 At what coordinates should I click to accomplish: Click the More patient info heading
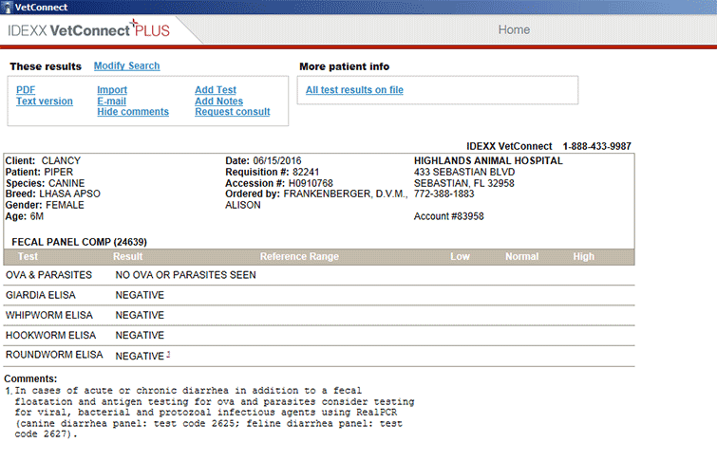(345, 66)
